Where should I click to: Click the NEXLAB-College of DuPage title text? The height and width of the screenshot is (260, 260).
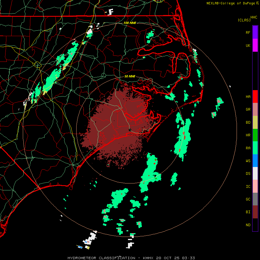click(231, 3)
